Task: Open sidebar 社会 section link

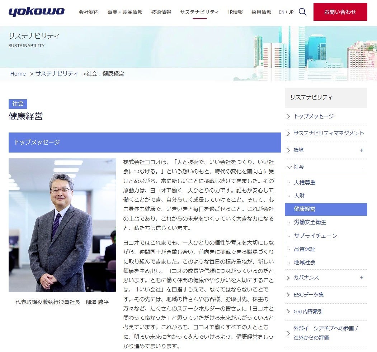Action: 298,167
